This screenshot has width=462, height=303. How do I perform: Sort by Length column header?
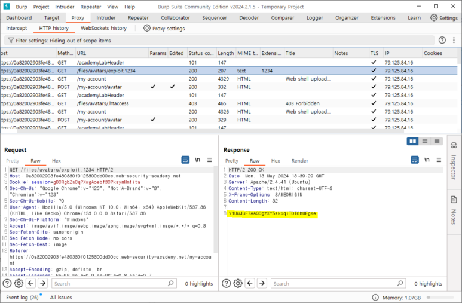(226, 53)
